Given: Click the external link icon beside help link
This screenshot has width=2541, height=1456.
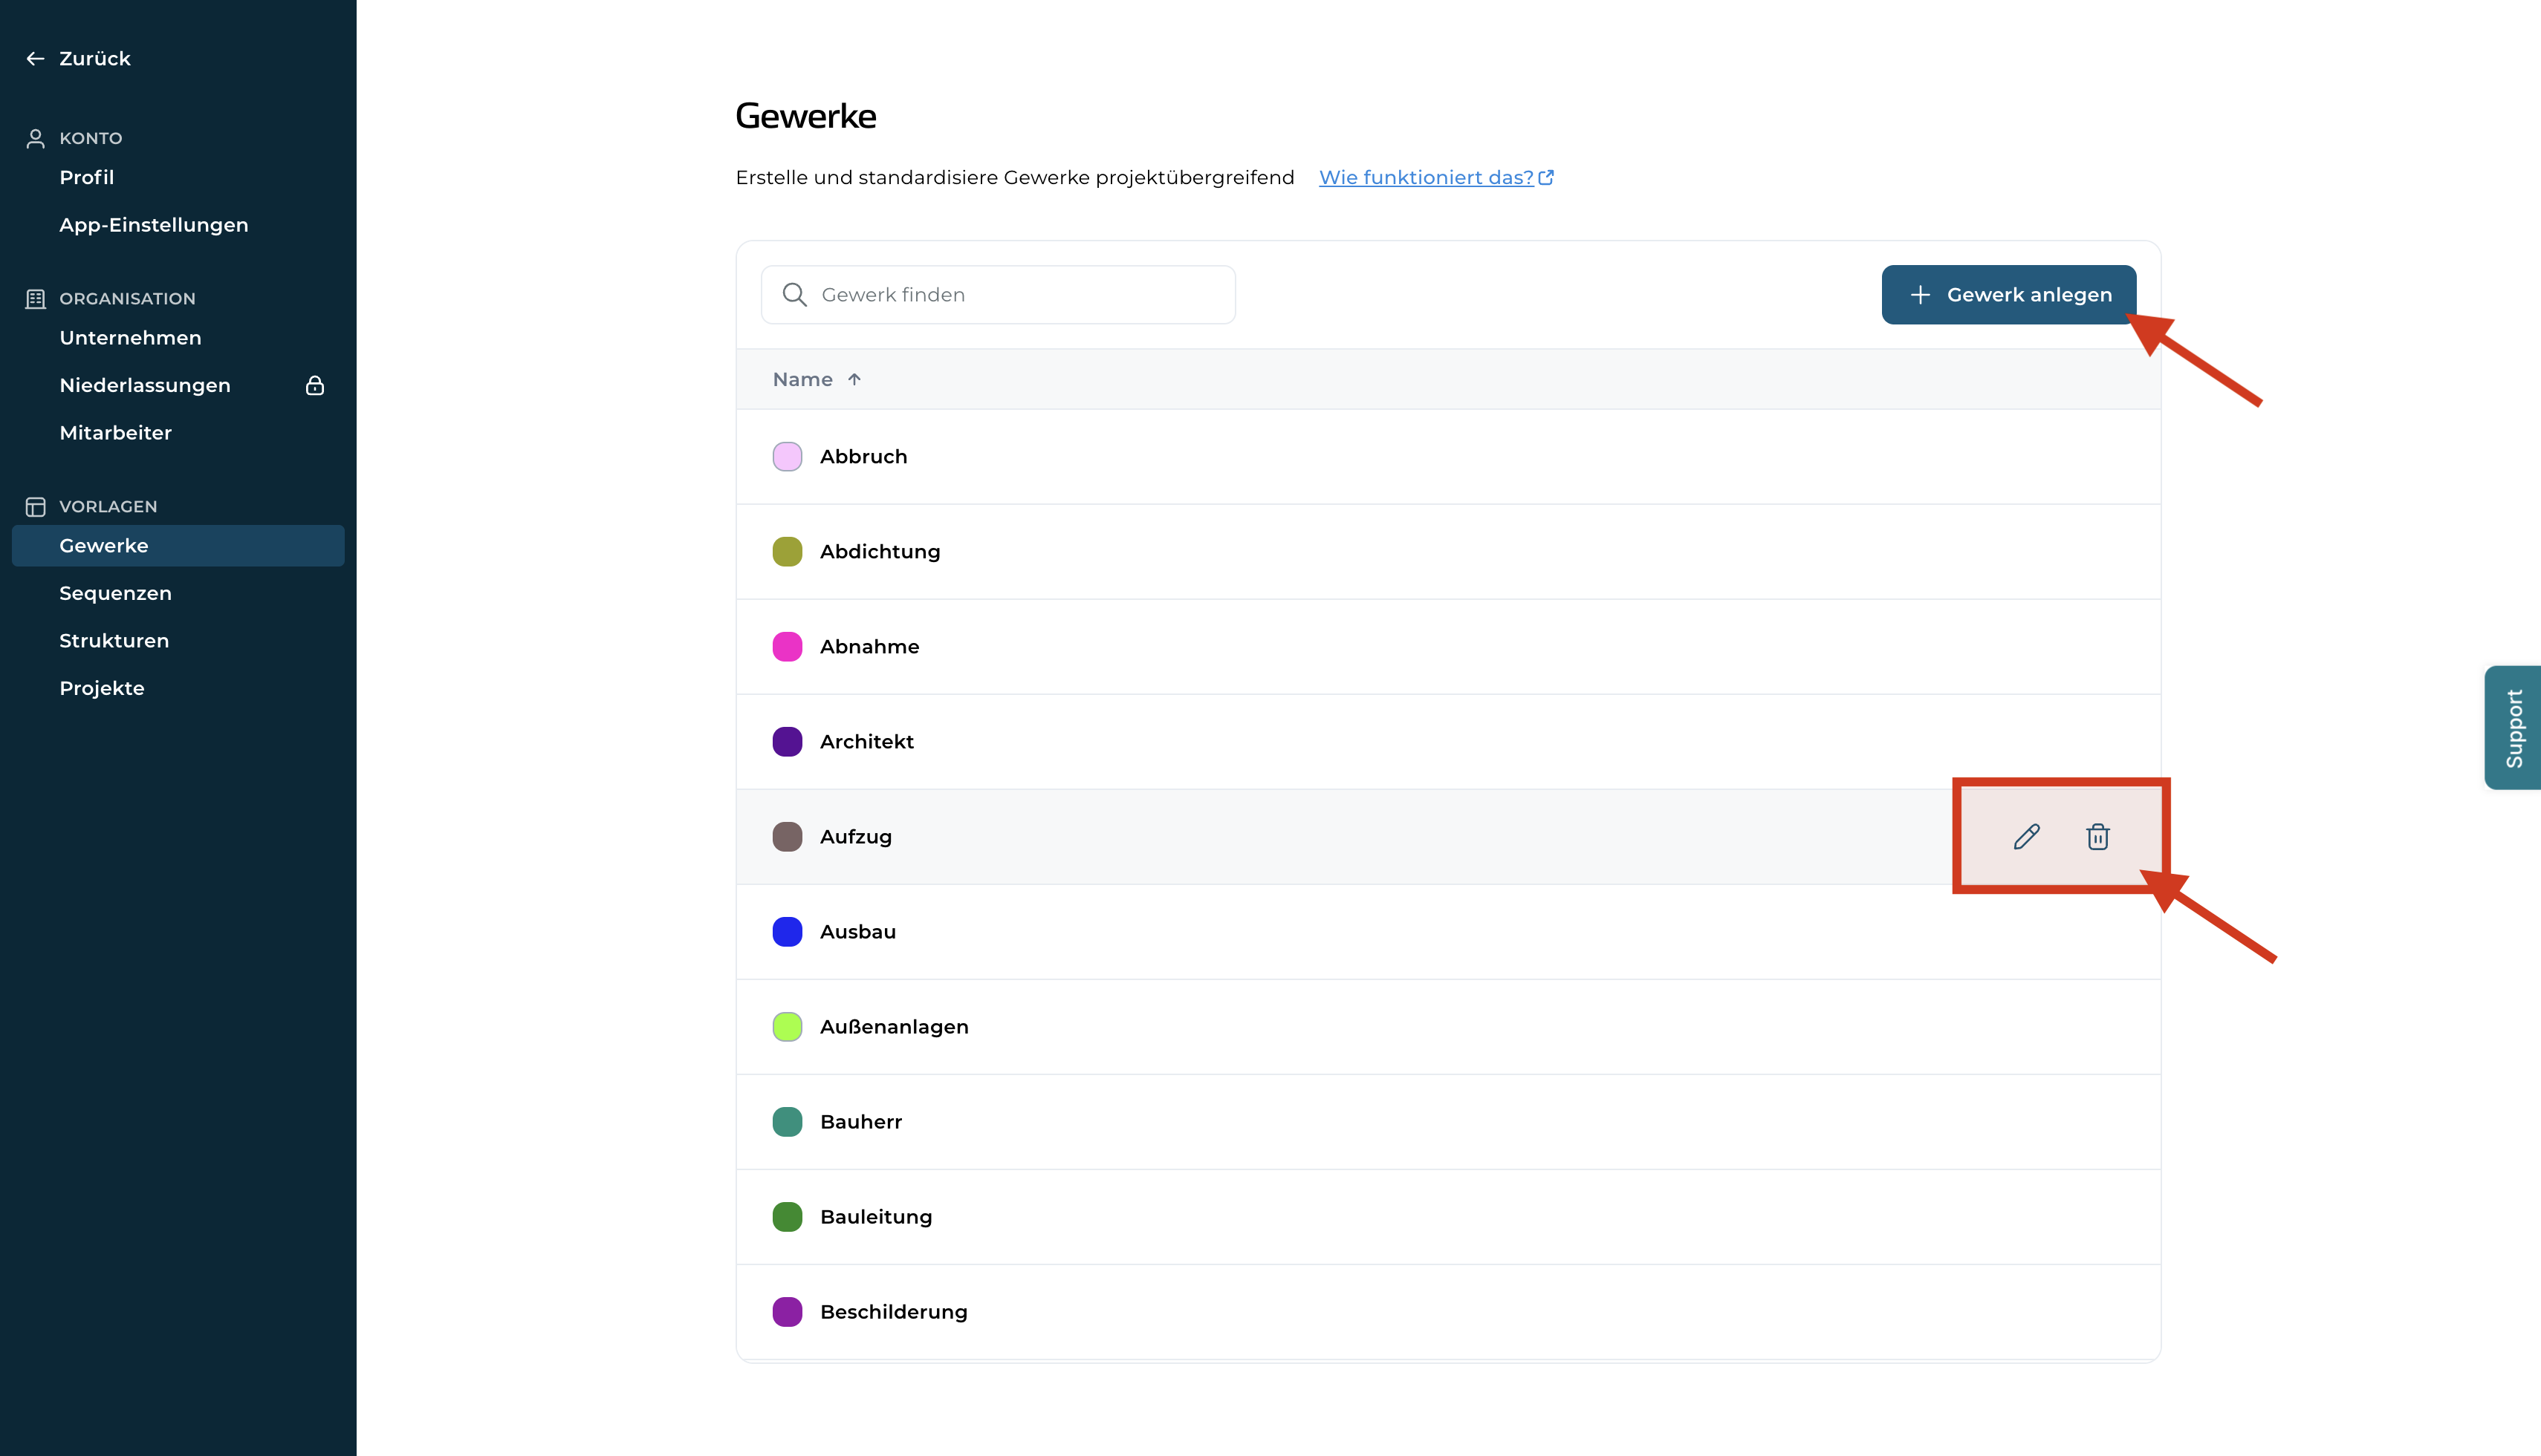Looking at the screenshot, I should 1547,178.
